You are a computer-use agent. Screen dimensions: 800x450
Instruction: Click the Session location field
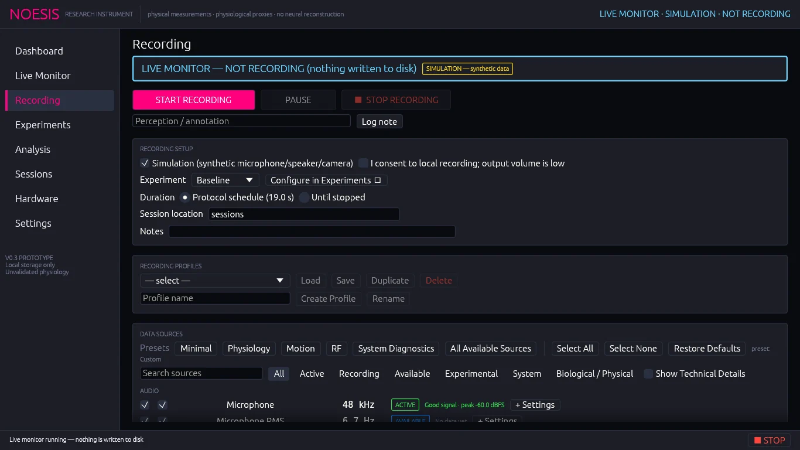pos(304,214)
